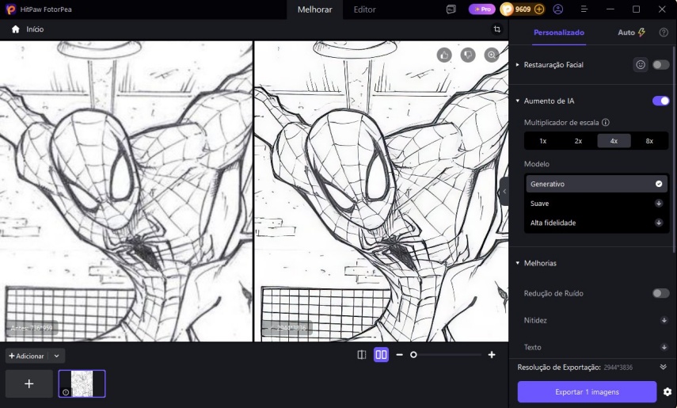
Task: Select 4x scale multiplier
Action: point(614,141)
